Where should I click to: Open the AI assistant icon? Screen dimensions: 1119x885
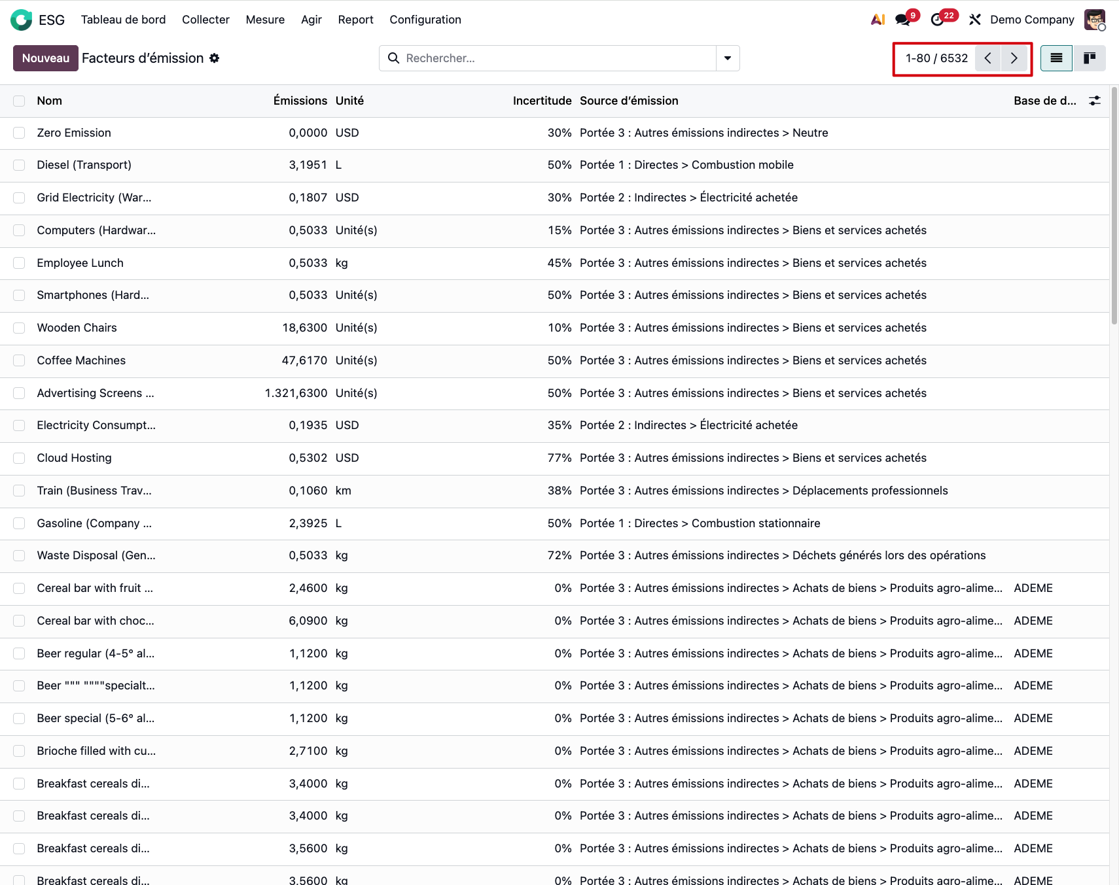point(878,20)
